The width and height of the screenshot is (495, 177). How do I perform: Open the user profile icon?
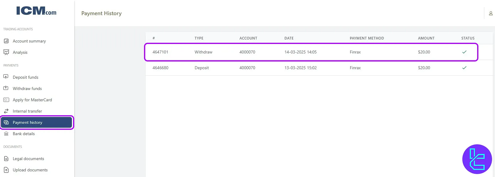coord(491,13)
